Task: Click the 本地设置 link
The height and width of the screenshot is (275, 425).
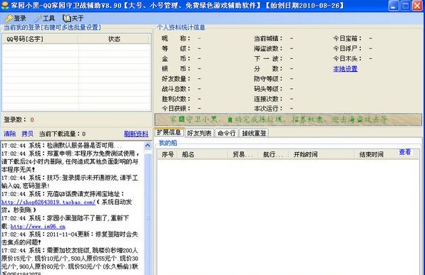Action: (x=345, y=69)
